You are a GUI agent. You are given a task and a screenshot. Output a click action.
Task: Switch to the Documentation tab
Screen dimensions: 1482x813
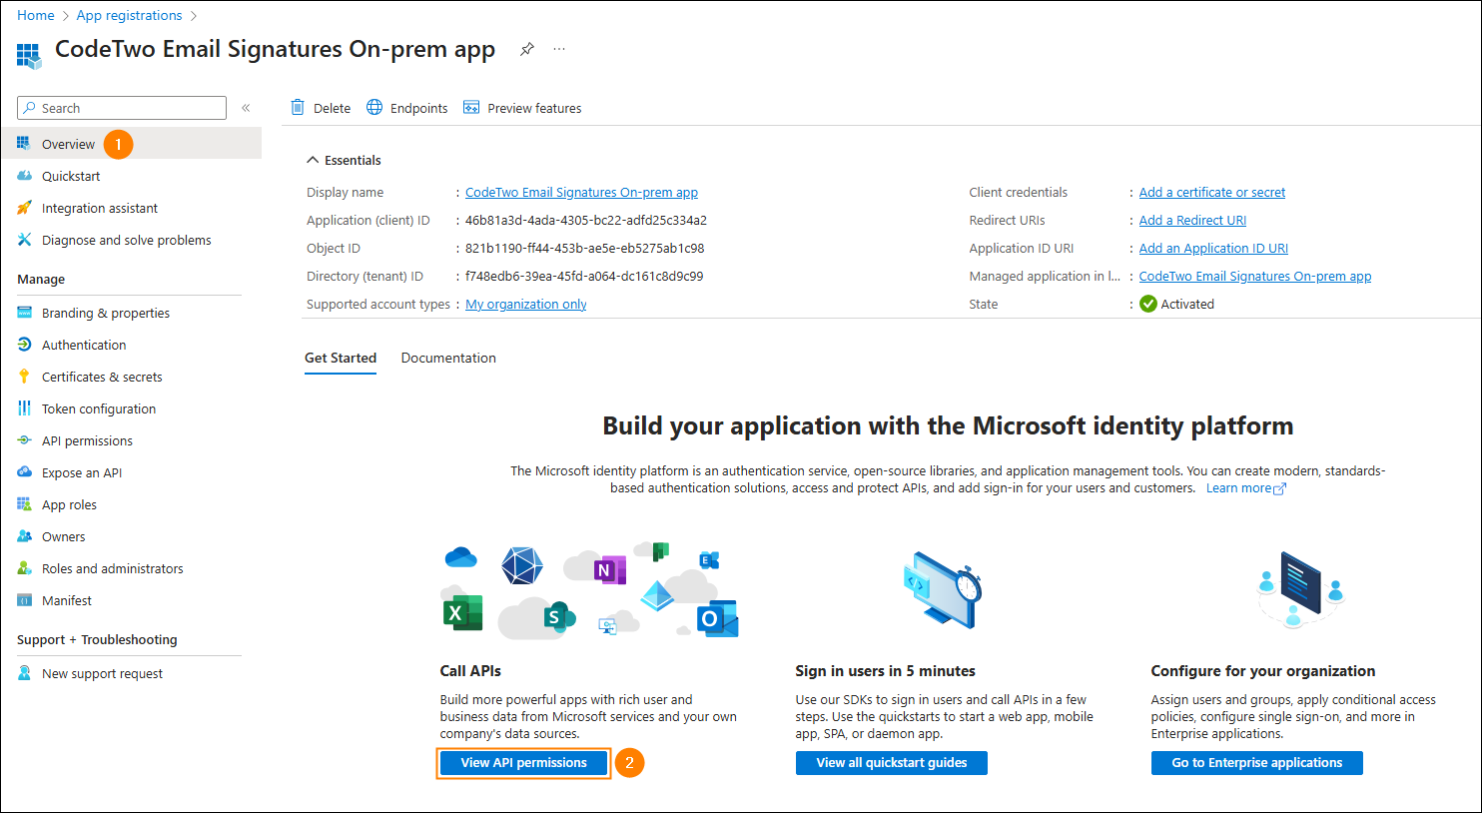(448, 358)
